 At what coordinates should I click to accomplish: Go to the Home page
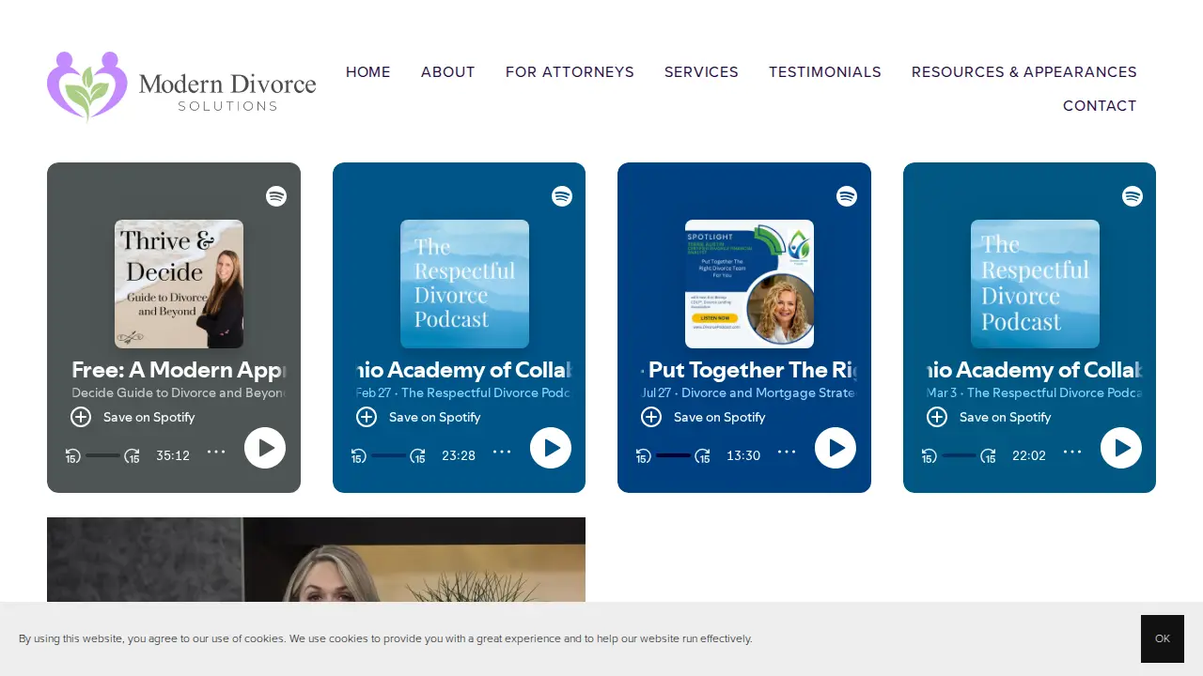[368, 72]
